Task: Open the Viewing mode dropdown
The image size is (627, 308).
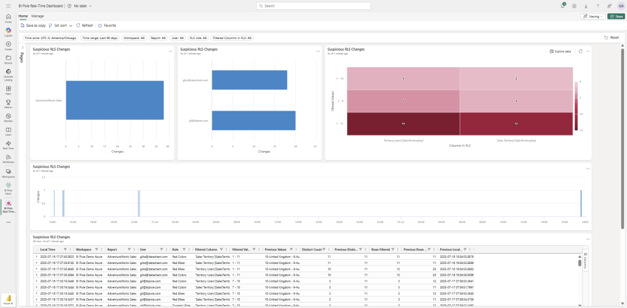Action: click(591, 16)
